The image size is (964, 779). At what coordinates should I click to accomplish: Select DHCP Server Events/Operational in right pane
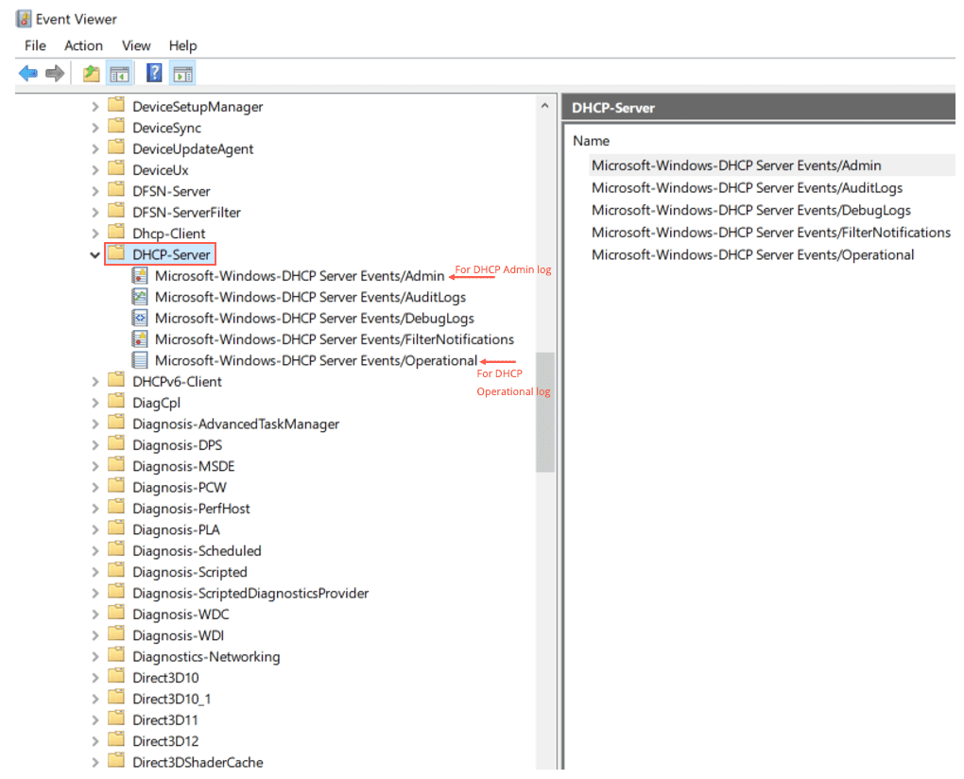[752, 254]
